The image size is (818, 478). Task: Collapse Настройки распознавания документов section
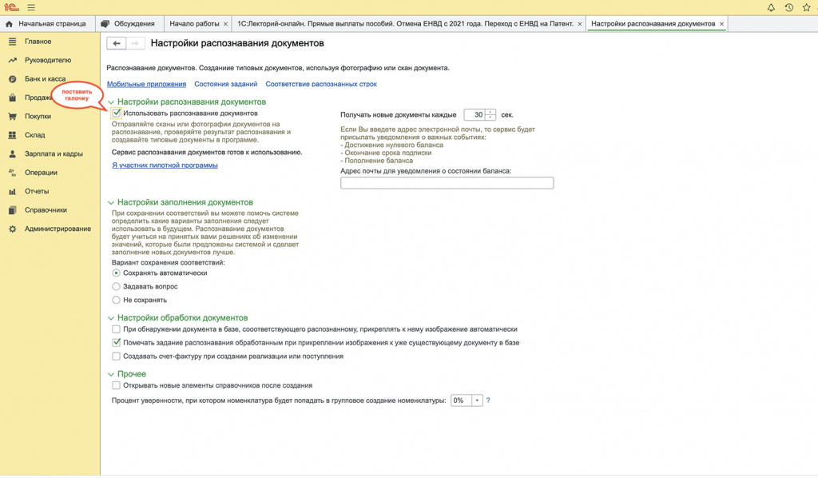click(x=111, y=102)
